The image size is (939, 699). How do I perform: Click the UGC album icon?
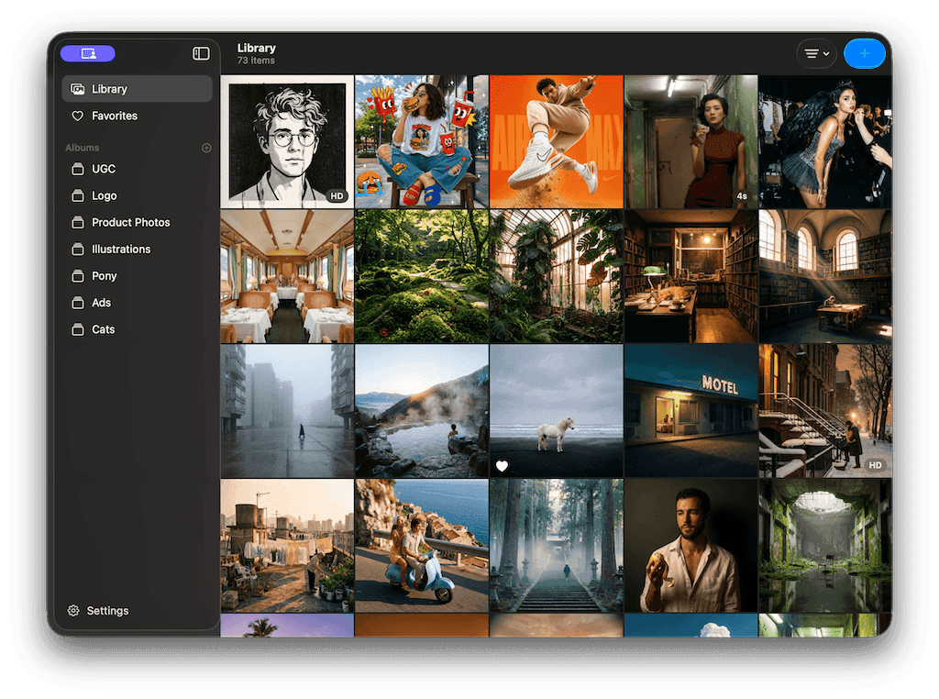pyautogui.click(x=78, y=169)
